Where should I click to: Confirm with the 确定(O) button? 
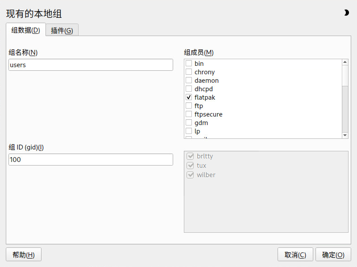[x=333, y=255]
